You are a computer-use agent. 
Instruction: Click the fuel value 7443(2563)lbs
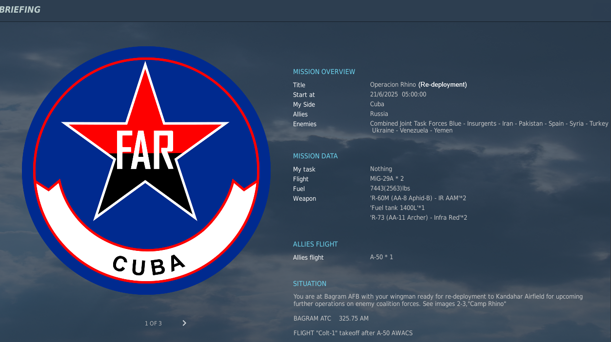[390, 189]
